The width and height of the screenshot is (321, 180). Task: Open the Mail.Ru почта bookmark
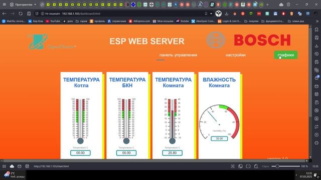coord(14,21)
